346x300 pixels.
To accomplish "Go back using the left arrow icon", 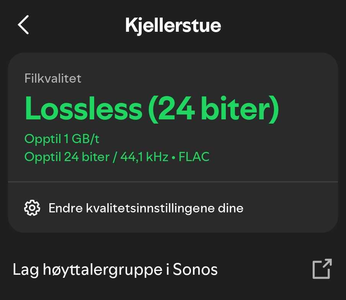I will pos(23,25).
